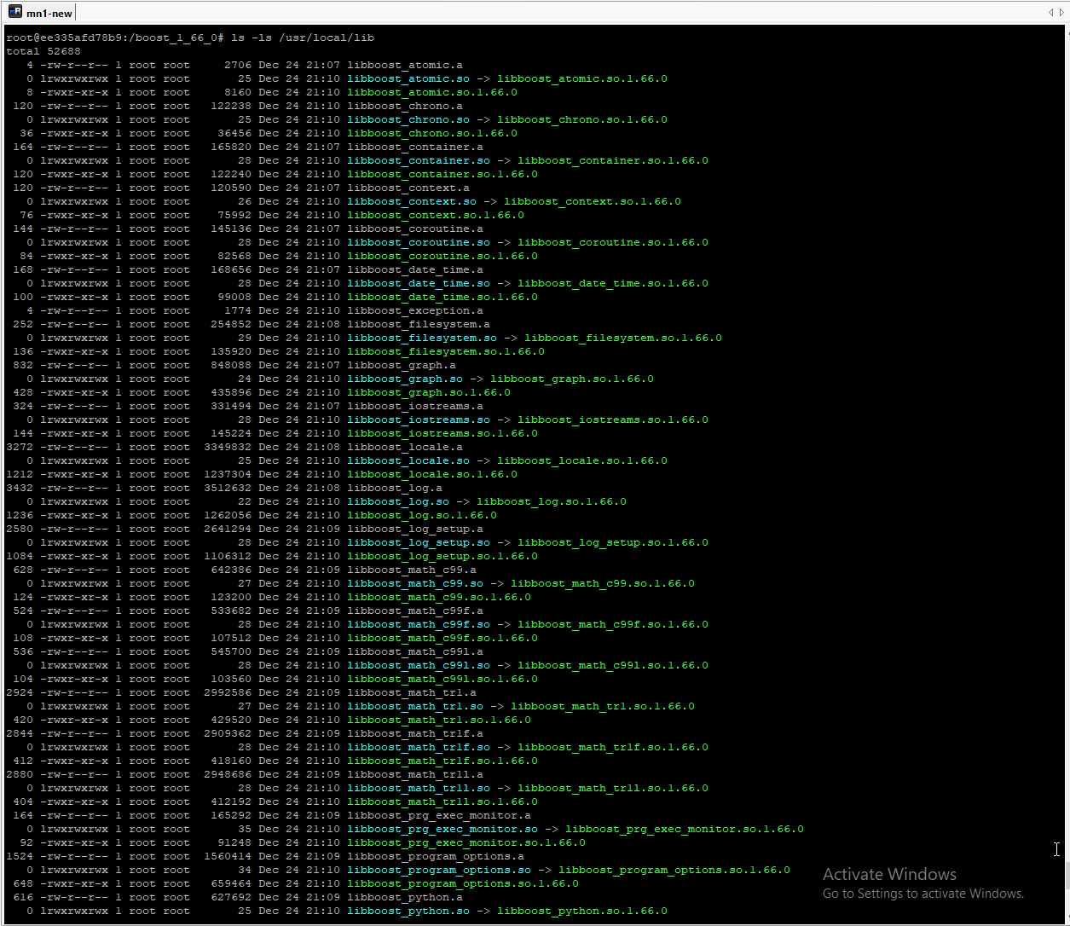This screenshot has height=926, width=1070.
Task: Click the file size 3349832
Action: (x=228, y=447)
